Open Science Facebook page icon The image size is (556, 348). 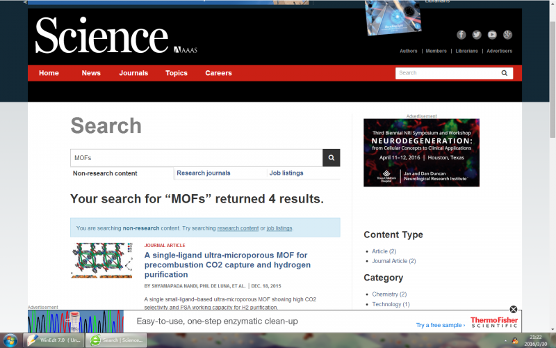[461, 34]
